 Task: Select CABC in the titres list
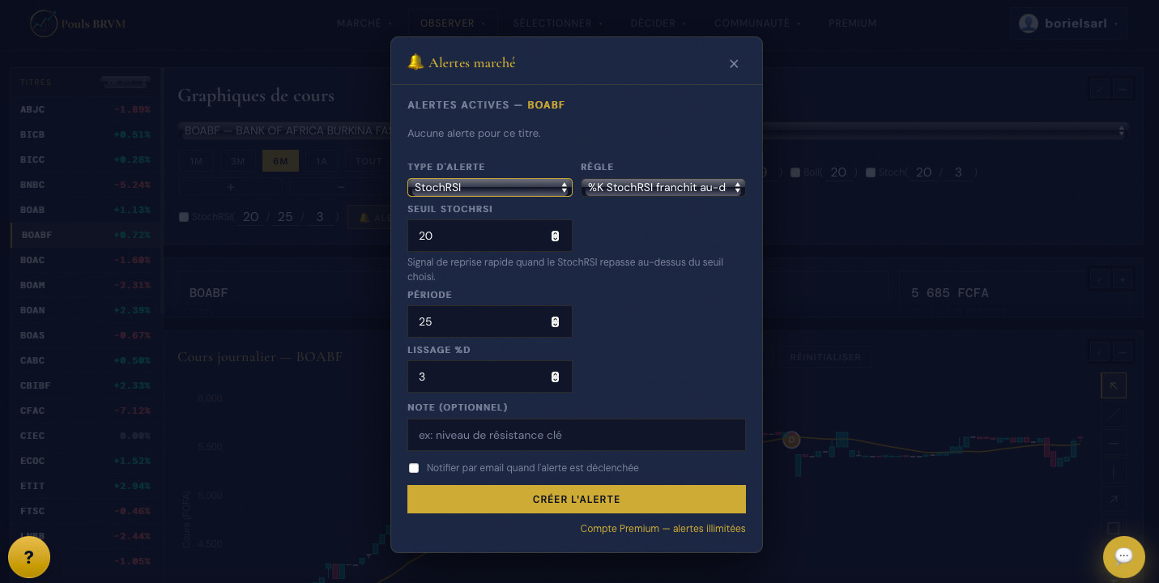86,360
